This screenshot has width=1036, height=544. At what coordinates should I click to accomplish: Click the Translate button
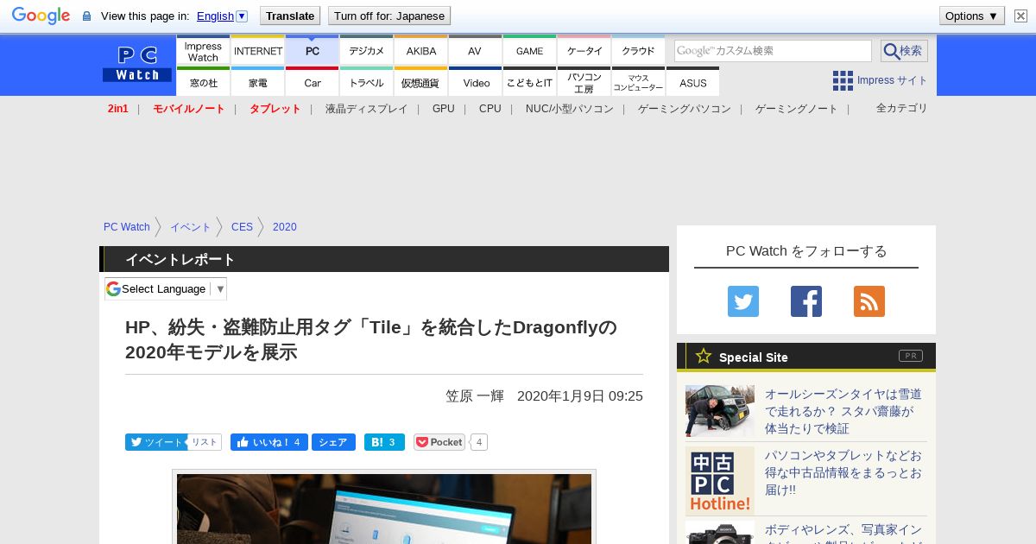(289, 16)
